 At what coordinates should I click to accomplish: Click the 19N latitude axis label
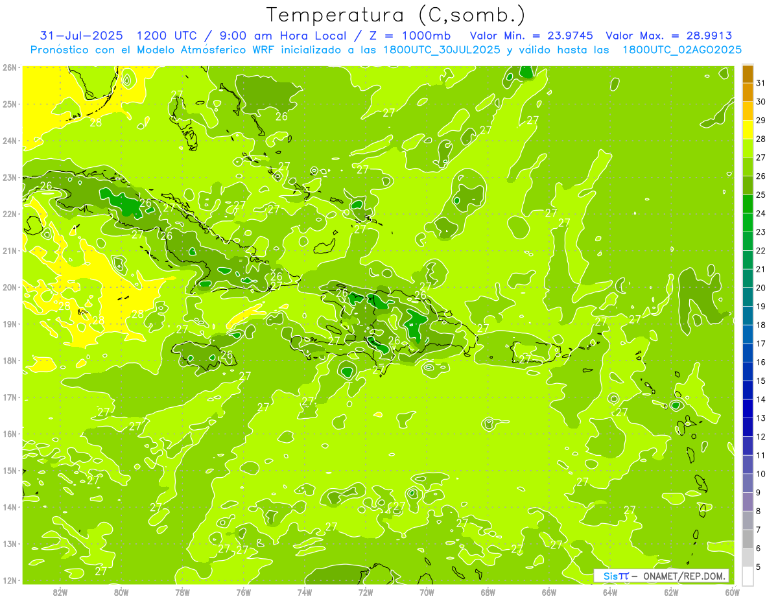(10, 324)
